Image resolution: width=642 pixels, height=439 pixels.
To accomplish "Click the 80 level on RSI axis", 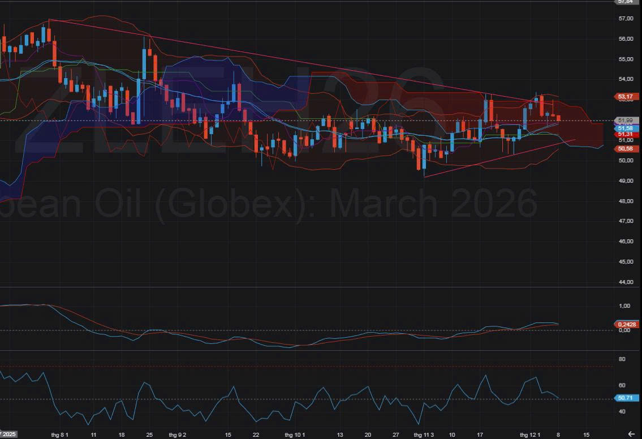I will [622, 359].
